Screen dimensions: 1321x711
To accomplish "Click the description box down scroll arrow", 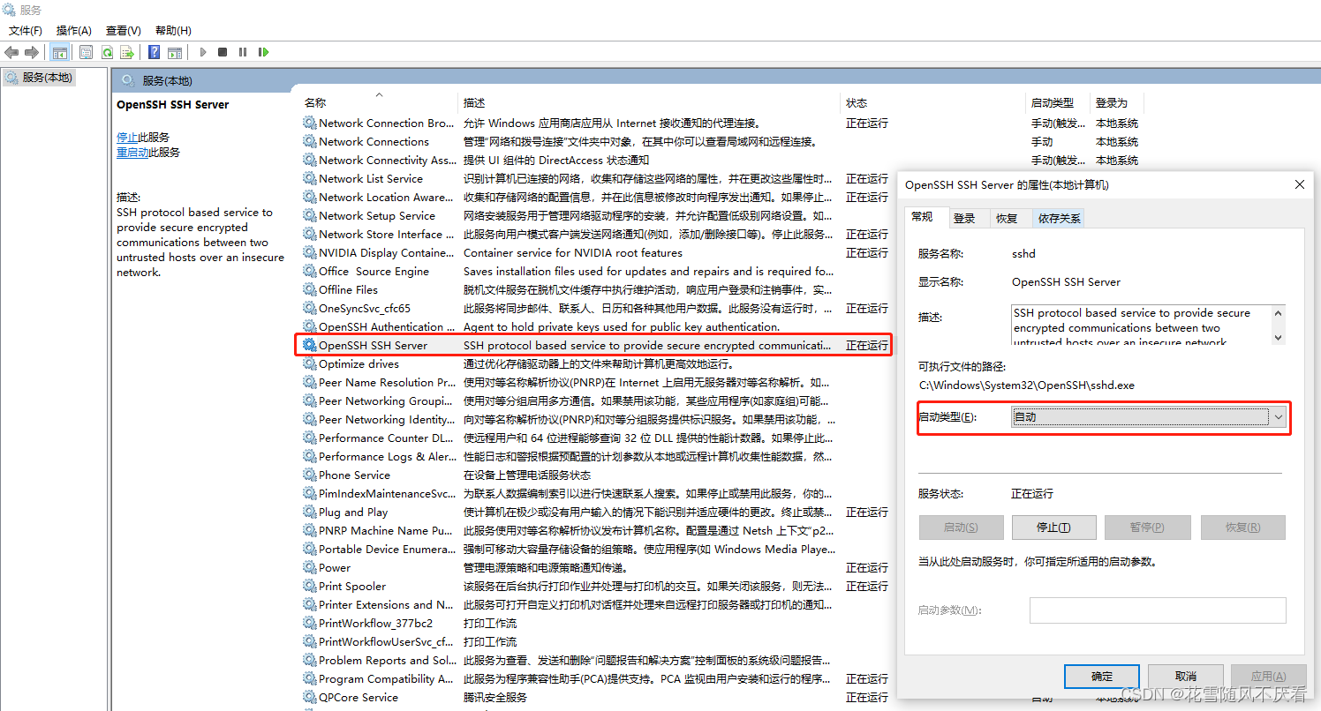I will pos(1278,338).
